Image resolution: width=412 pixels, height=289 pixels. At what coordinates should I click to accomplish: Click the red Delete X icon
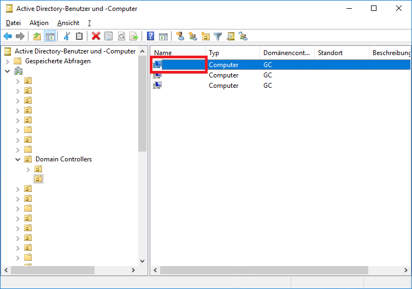point(96,36)
